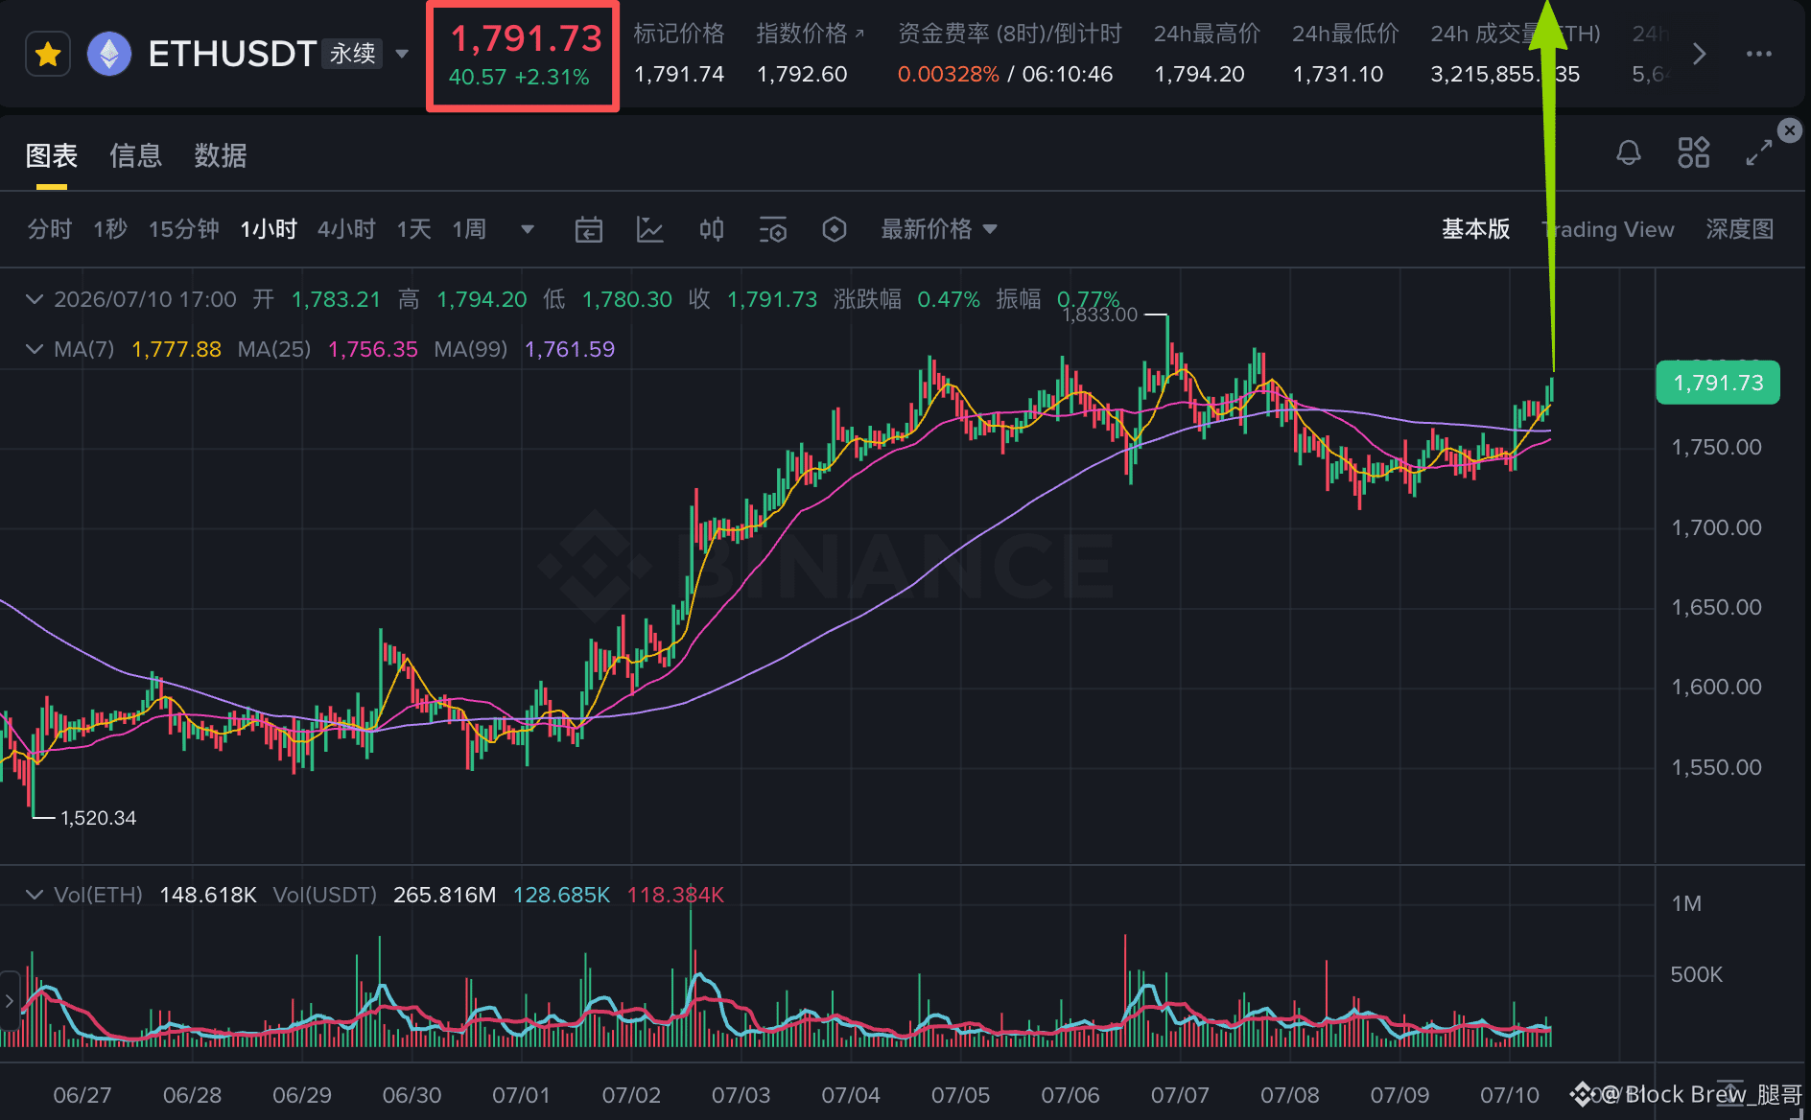The width and height of the screenshot is (1811, 1120).
Task: Expand chart to fullscreen
Action: click(x=1759, y=152)
